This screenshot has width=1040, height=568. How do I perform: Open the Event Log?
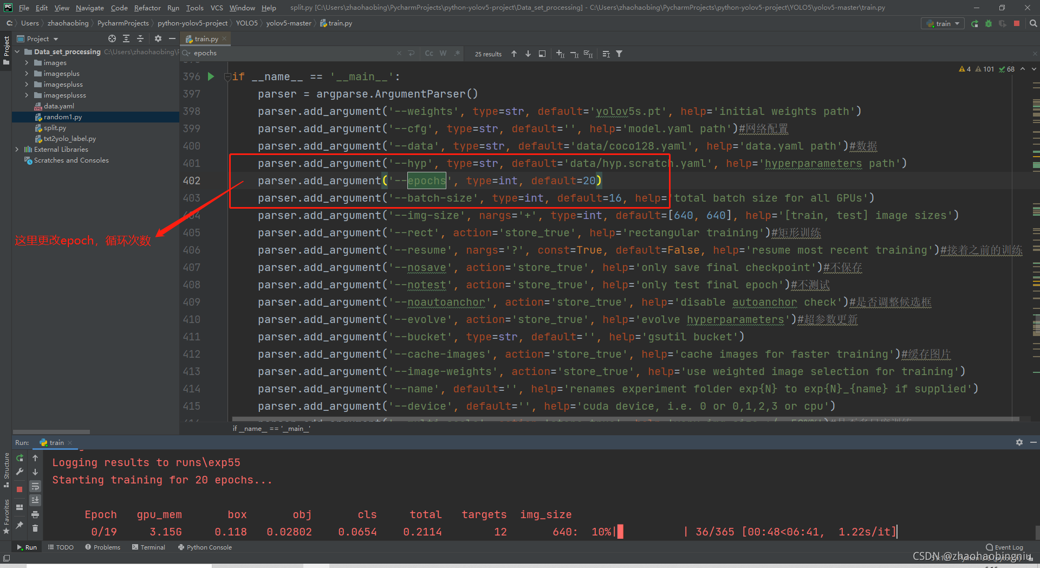pos(1004,547)
